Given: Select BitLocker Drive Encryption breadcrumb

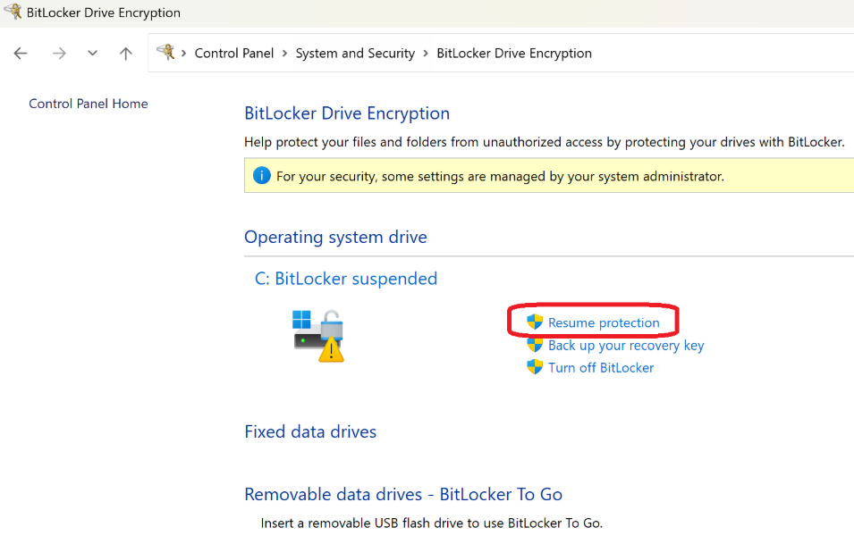Looking at the screenshot, I should (514, 54).
